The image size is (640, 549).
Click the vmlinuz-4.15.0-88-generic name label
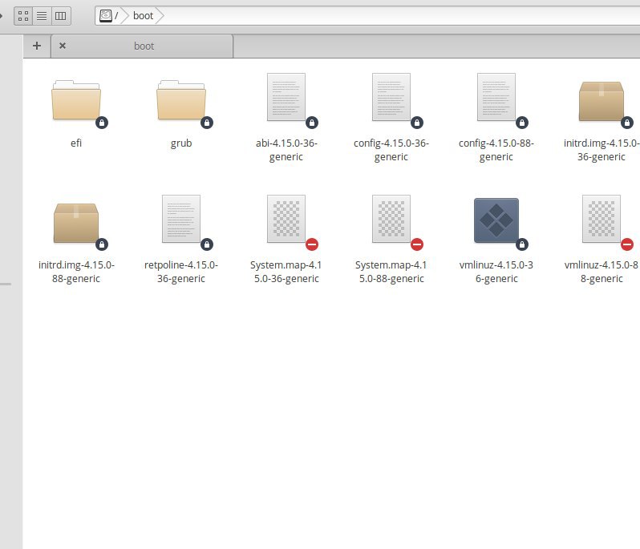602,272
